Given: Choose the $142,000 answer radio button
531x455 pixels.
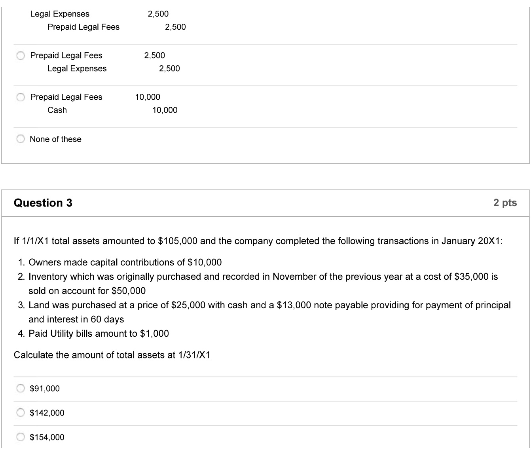Looking at the screenshot, I should pos(21,413).
